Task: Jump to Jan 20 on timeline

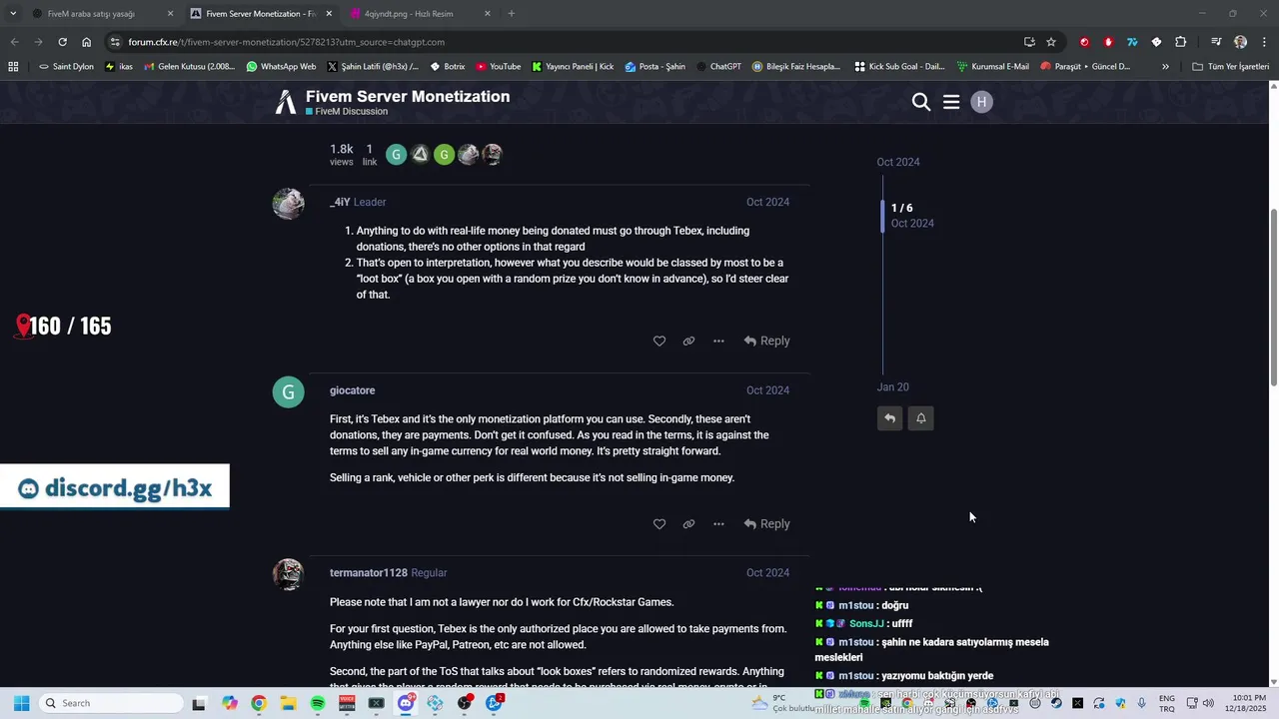Action: [x=893, y=387]
